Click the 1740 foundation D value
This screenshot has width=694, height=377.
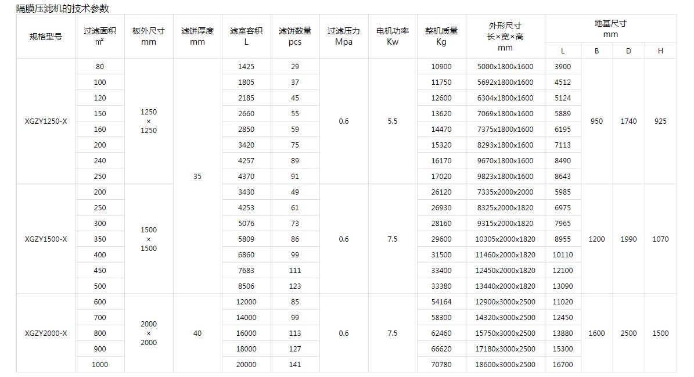[x=628, y=121]
